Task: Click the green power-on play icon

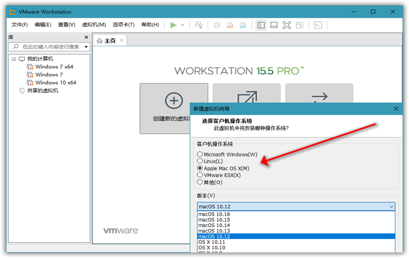Action: point(174,25)
